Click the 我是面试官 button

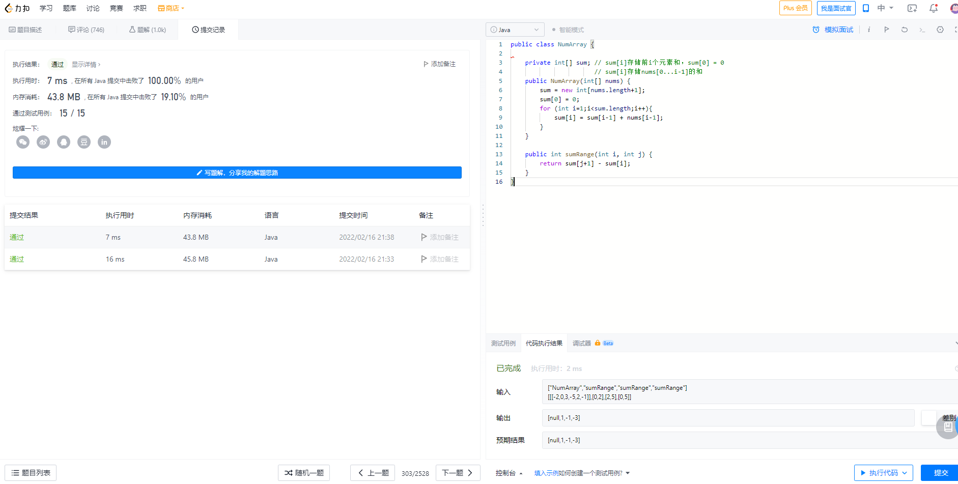coord(836,8)
